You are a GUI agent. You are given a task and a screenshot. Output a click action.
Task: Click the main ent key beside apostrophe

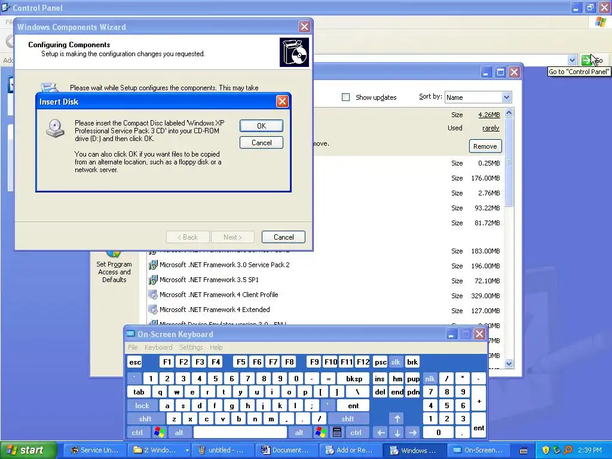(x=353, y=406)
